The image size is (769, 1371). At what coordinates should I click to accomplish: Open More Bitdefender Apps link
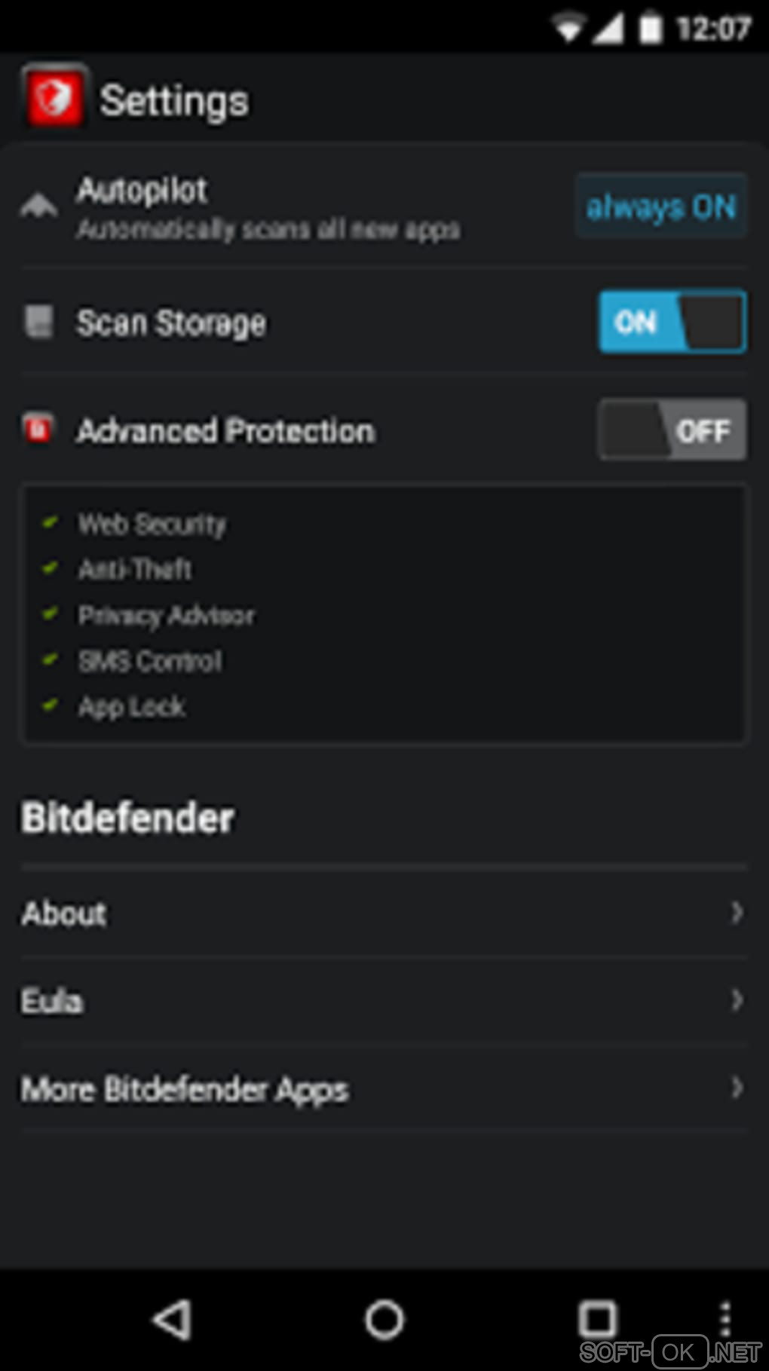185,1089
